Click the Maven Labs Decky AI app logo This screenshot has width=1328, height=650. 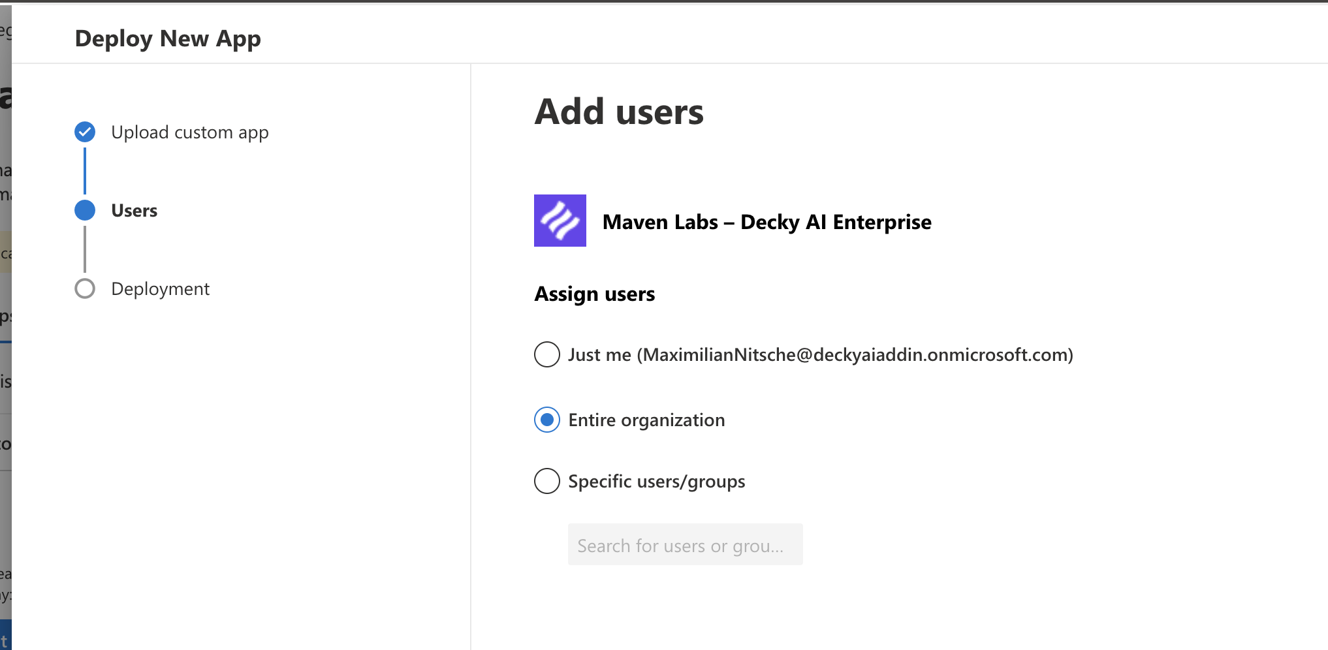coord(560,221)
